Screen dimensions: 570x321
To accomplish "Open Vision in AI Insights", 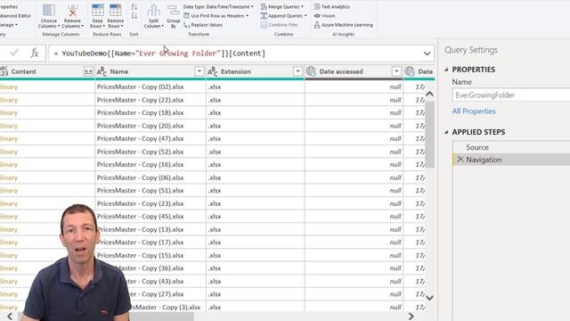I will (x=324, y=16).
